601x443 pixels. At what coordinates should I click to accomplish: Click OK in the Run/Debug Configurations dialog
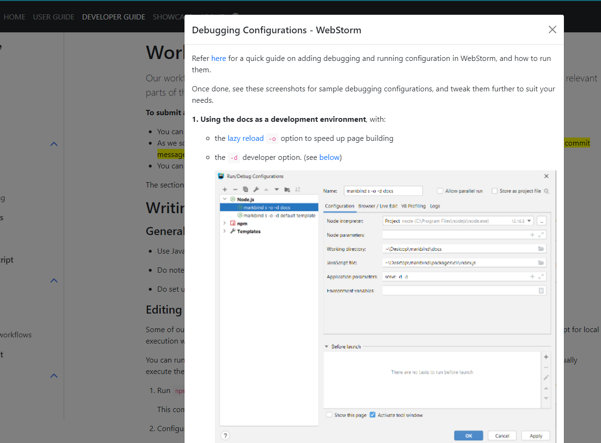(468, 435)
